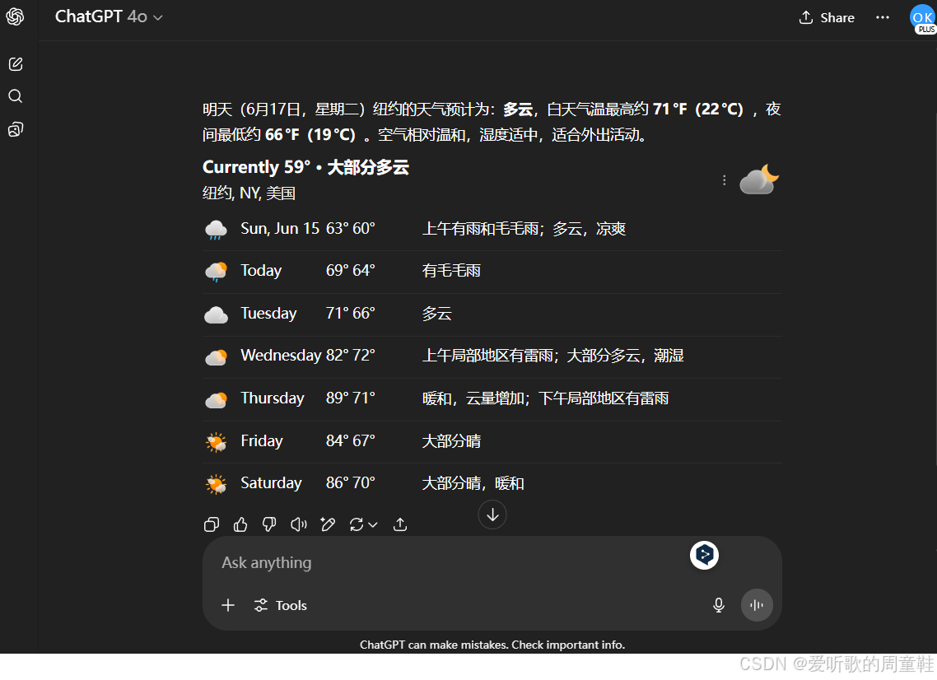Click the 86° 70° temperature values
Image resolution: width=937 pixels, height=680 pixels.
point(350,482)
